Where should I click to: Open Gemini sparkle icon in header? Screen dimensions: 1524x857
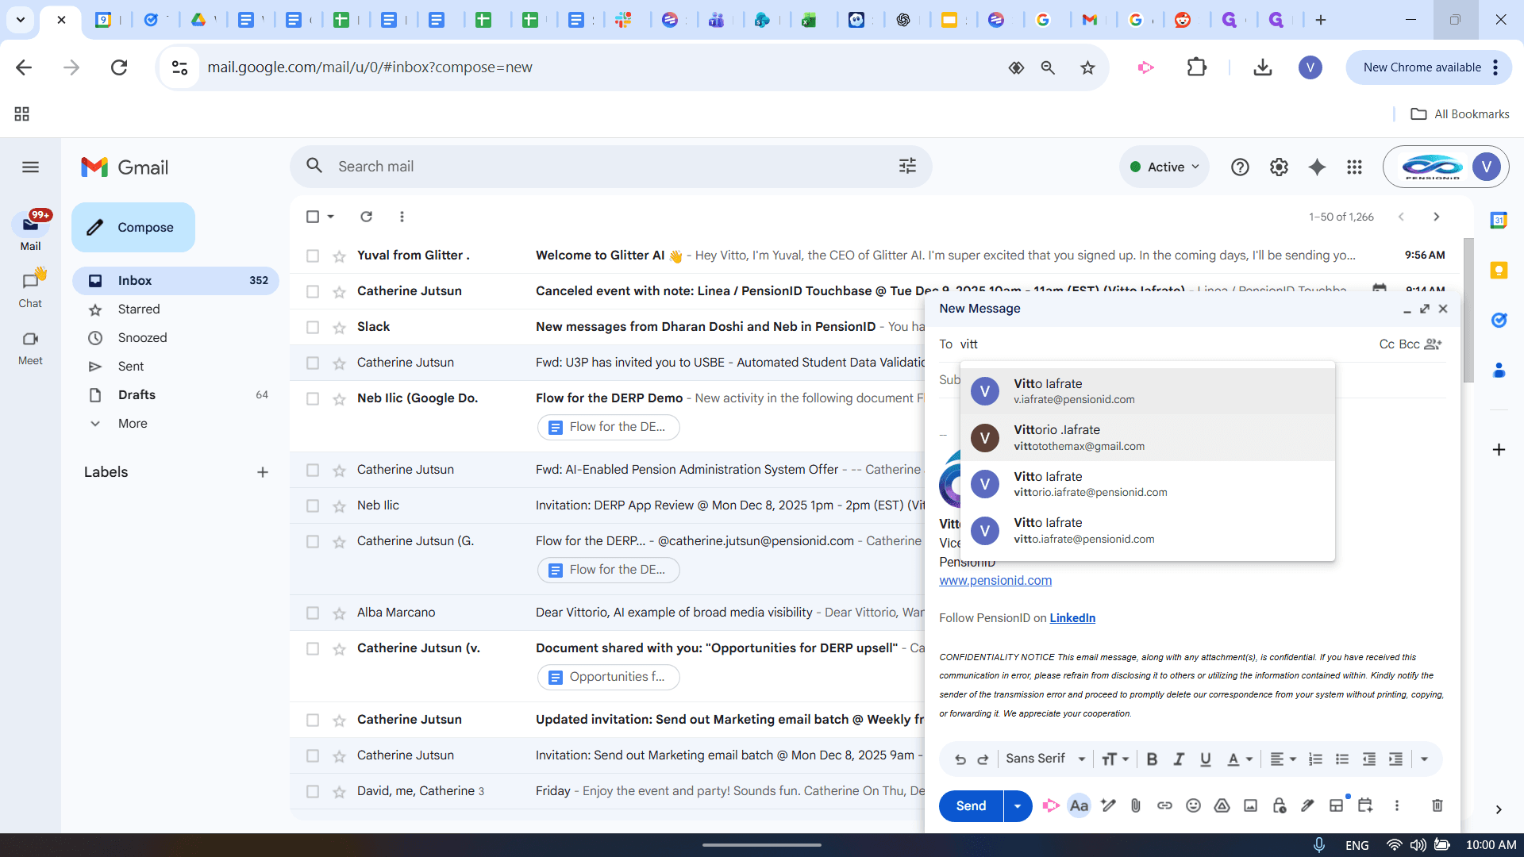coord(1317,167)
